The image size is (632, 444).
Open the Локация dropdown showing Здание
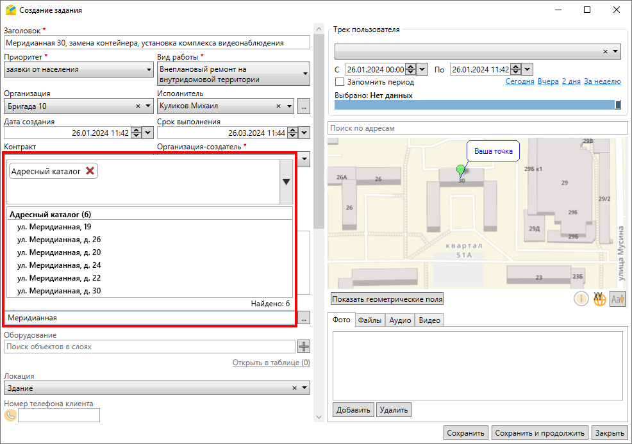pos(304,388)
